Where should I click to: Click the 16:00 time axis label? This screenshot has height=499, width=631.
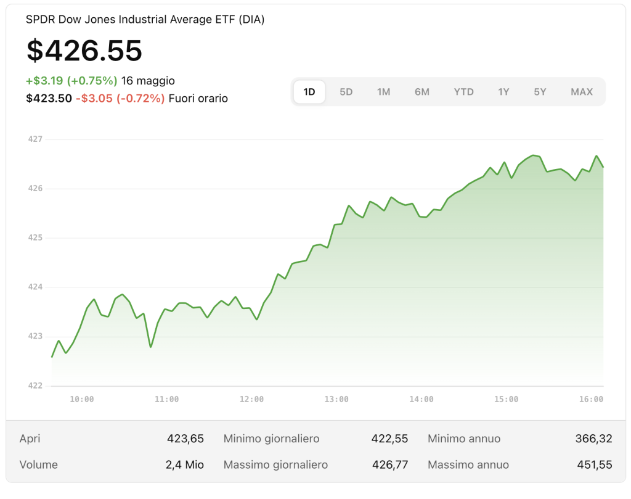(x=591, y=399)
